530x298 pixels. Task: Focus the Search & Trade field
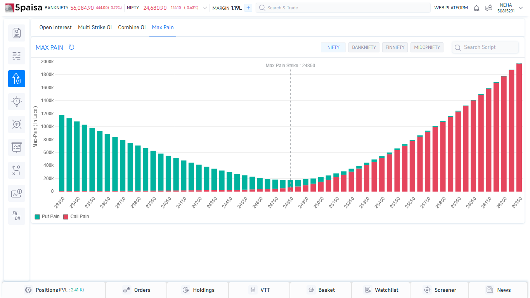[343, 8]
